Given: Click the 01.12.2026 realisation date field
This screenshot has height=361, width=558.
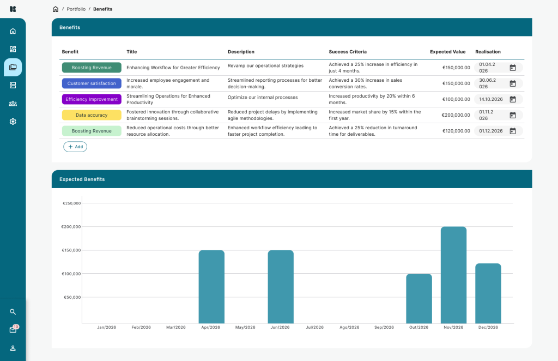Looking at the screenshot, I should point(491,131).
